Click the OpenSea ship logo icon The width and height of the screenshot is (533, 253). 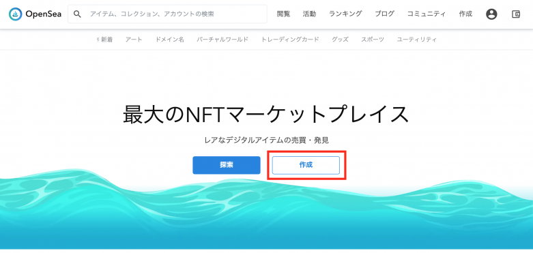[x=15, y=14]
